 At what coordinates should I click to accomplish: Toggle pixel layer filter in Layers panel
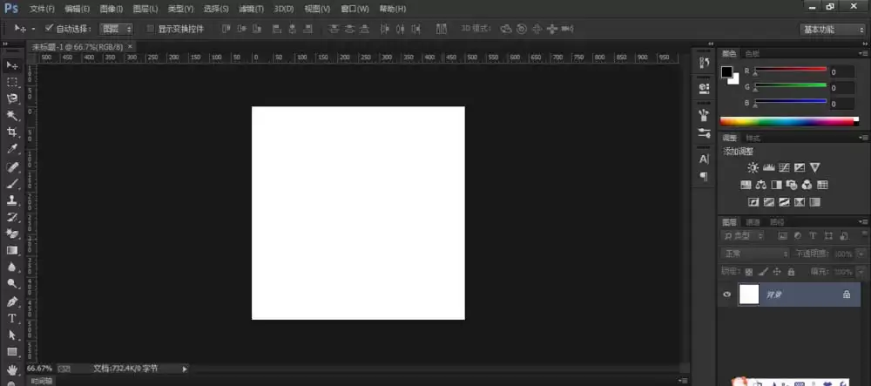[783, 235]
